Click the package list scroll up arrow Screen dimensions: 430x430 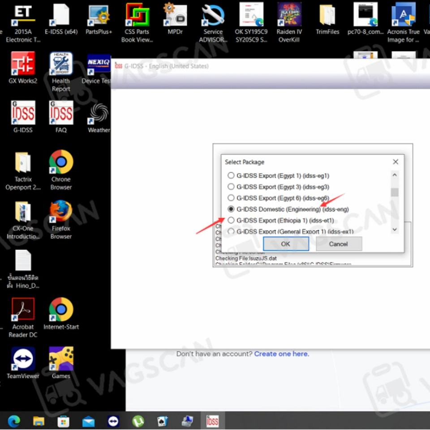pyautogui.click(x=395, y=175)
